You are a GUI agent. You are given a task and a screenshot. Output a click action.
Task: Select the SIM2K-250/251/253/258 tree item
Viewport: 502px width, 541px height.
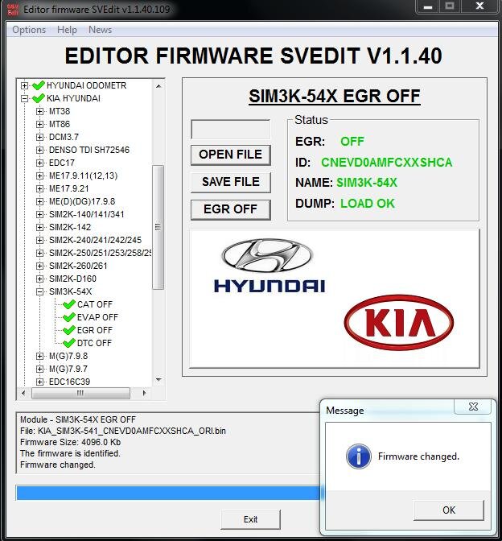[x=100, y=253]
